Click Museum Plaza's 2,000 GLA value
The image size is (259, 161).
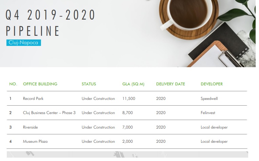click(x=128, y=141)
